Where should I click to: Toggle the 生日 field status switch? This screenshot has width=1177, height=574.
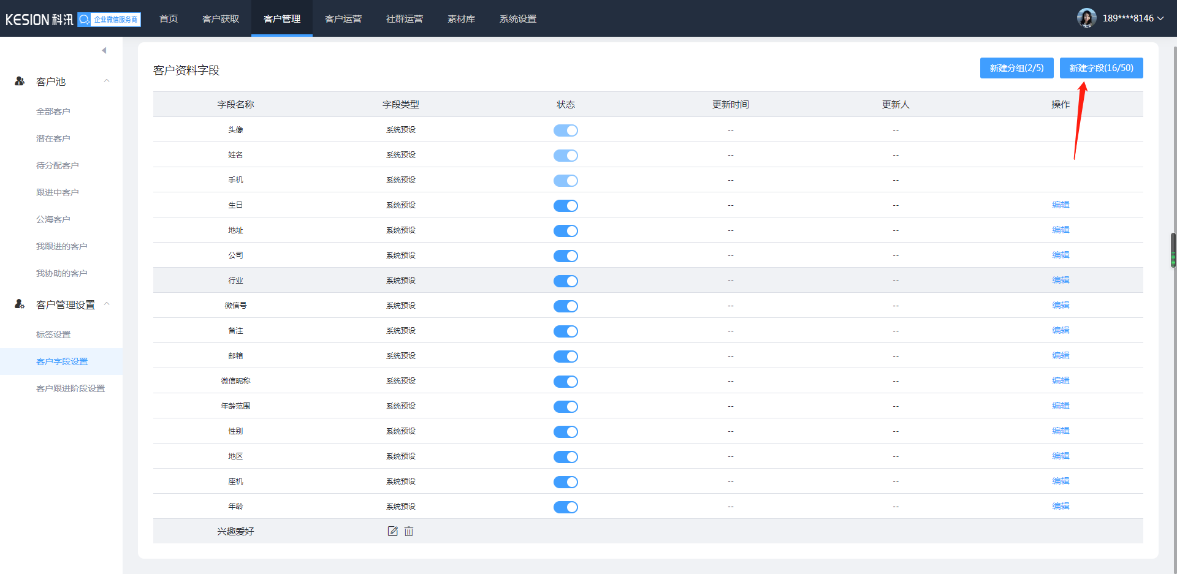tap(565, 206)
